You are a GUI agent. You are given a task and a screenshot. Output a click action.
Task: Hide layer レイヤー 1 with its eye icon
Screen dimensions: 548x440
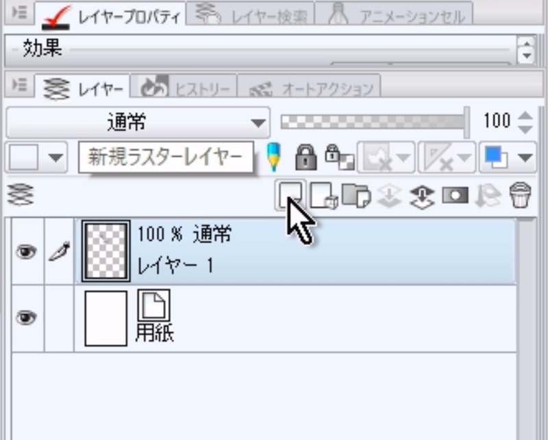pyautogui.click(x=26, y=251)
